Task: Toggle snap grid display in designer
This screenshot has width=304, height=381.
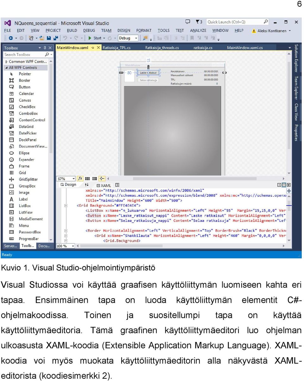Action: click(x=87, y=179)
